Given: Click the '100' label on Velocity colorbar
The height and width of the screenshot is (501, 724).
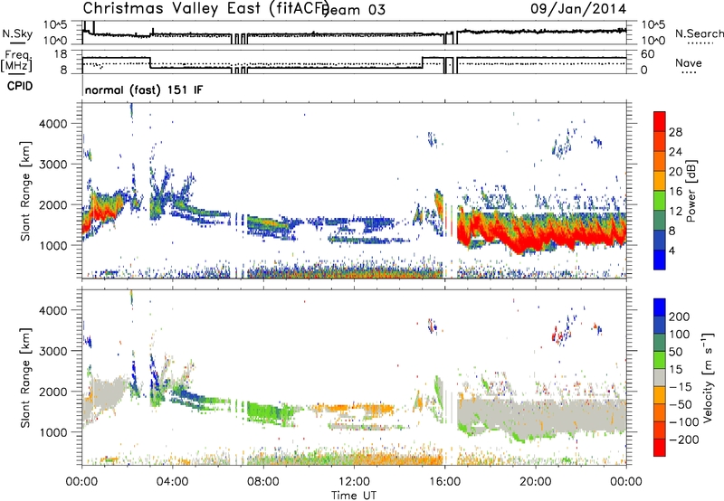Looking at the screenshot, I should pyautogui.click(x=680, y=335).
